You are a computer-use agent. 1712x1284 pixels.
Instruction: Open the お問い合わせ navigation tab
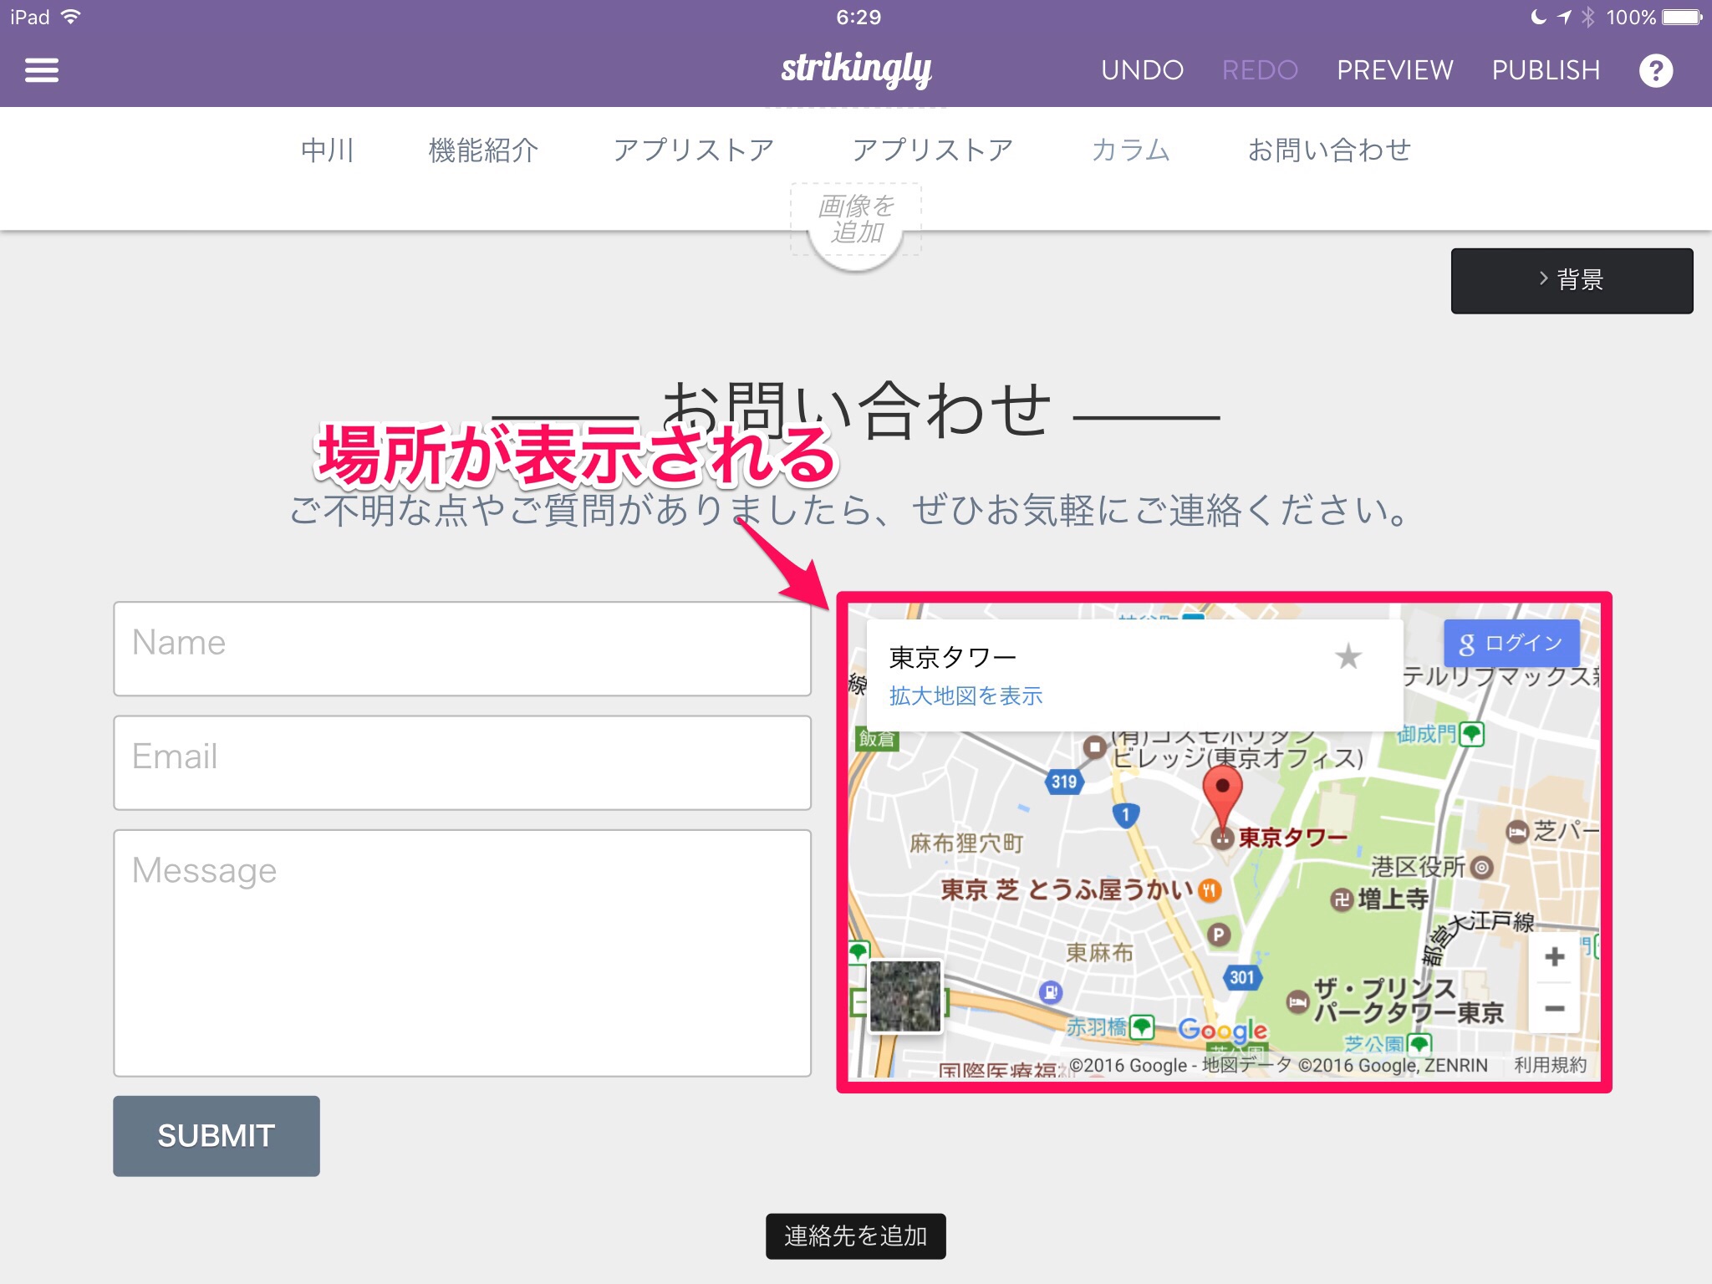pos(1329,150)
